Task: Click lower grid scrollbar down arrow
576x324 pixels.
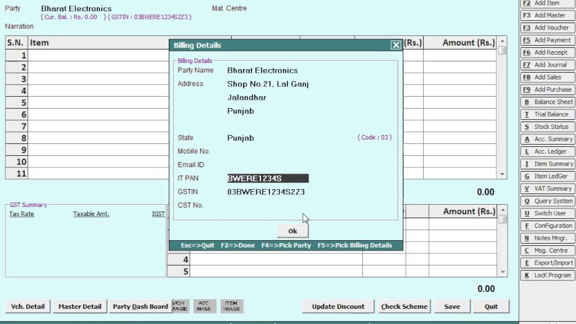Action: click(503, 272)
